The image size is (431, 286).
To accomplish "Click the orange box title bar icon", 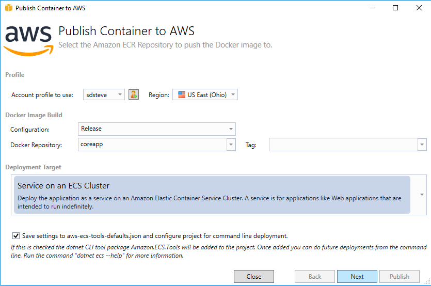I will 9,8.
